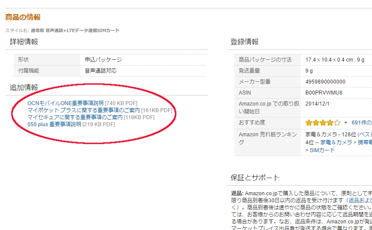Image resolution: width=372 pixels, height=230 pixels.
Task: Click the Amazon.co.jp での取り扱い開始日 label
Action: pyautogui.click(x=269, y=108)
